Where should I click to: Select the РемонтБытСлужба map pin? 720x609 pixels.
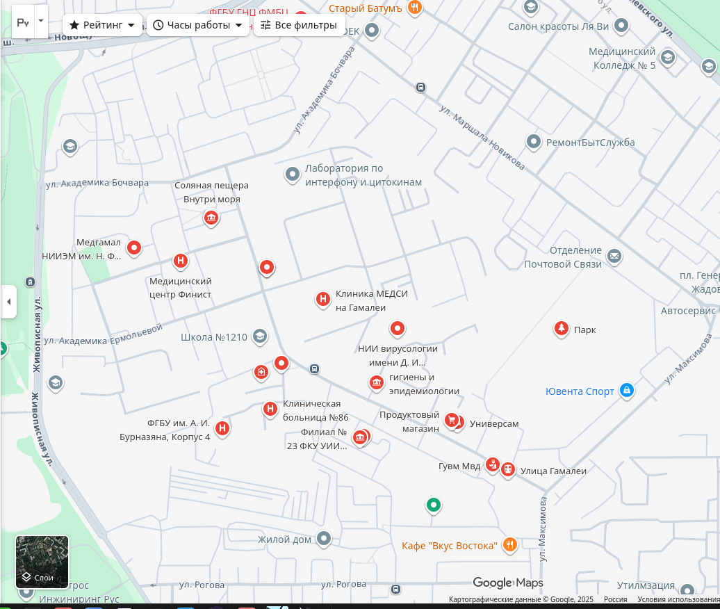click(533, 141)
